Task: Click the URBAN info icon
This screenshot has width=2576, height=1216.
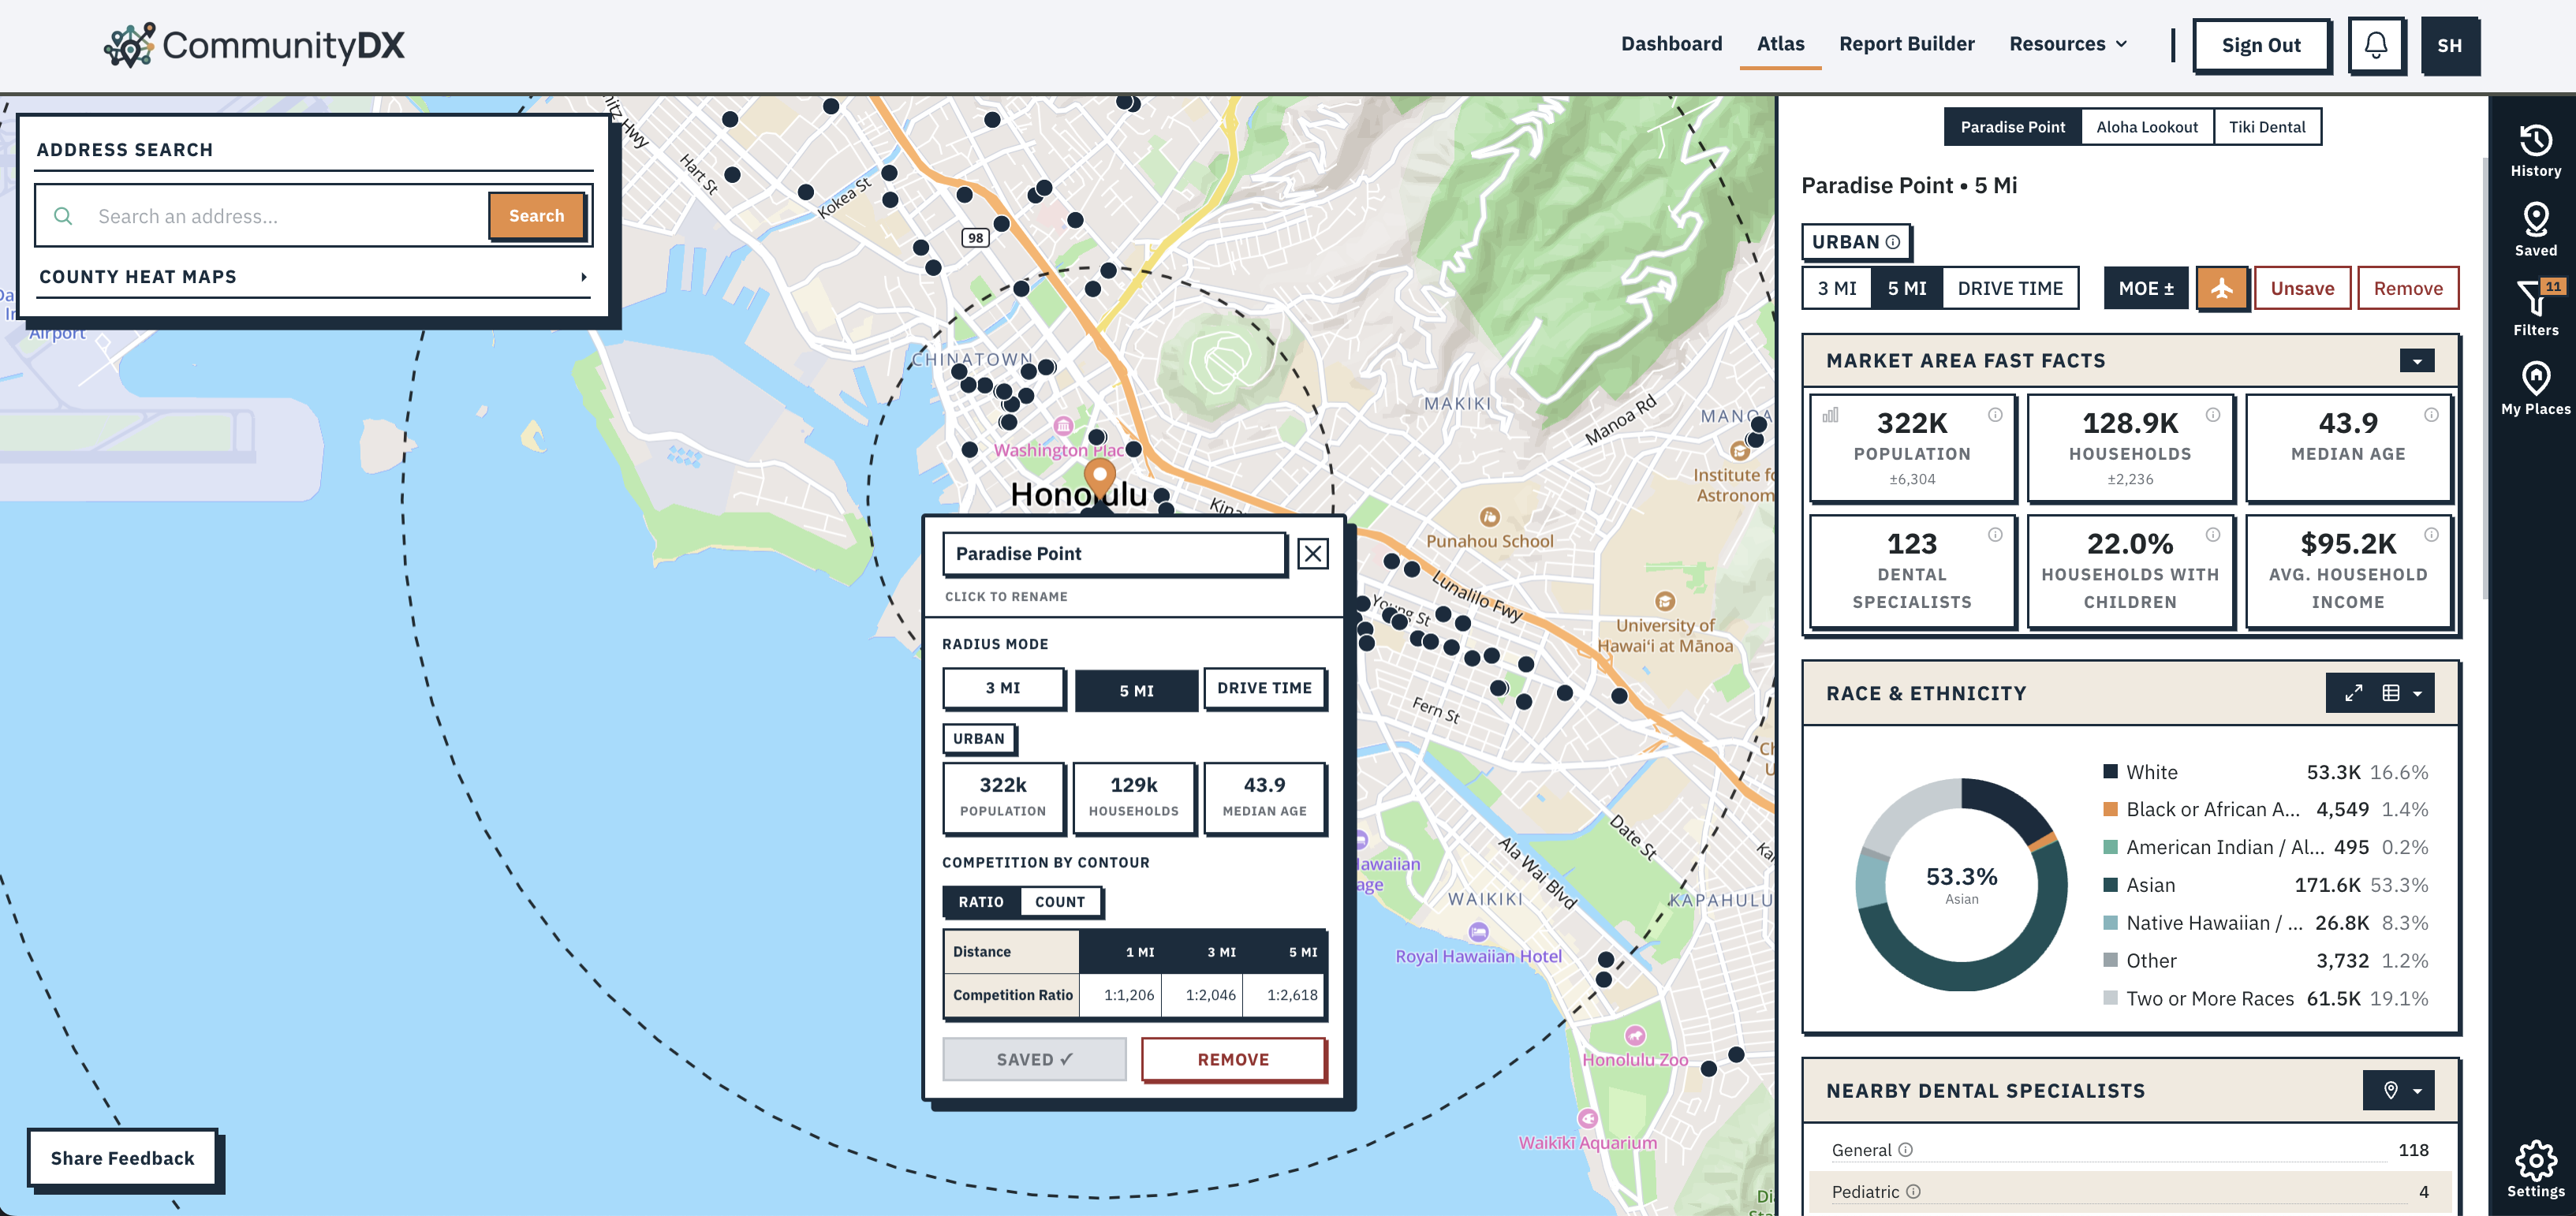Action: pyautogui.click(x=1892, y=242)
